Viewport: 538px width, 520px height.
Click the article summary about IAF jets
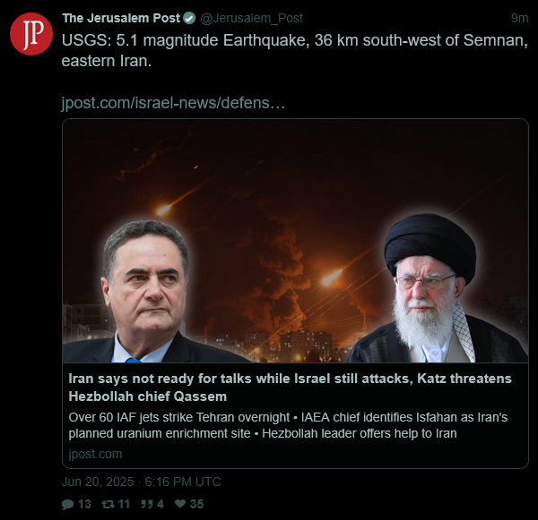coord(288,425)
